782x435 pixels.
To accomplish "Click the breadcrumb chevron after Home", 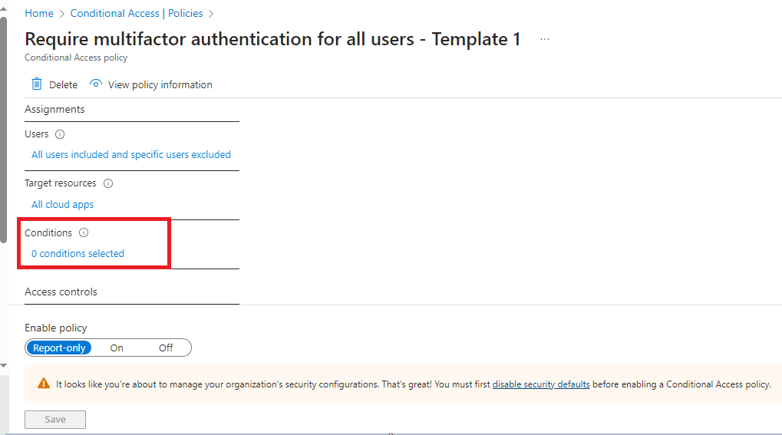I will click(62, 14).
